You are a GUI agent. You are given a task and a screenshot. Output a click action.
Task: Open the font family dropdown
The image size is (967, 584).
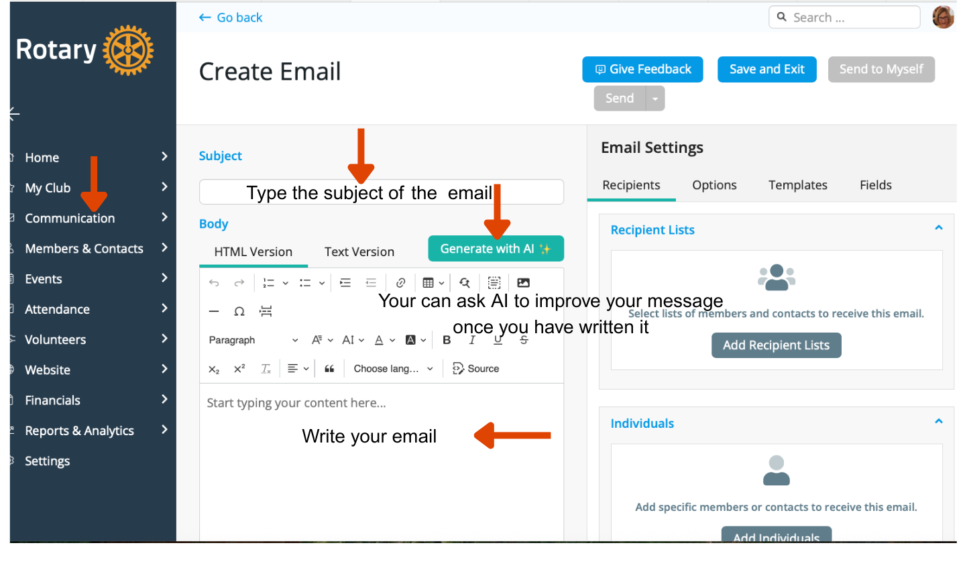point(322,340)
